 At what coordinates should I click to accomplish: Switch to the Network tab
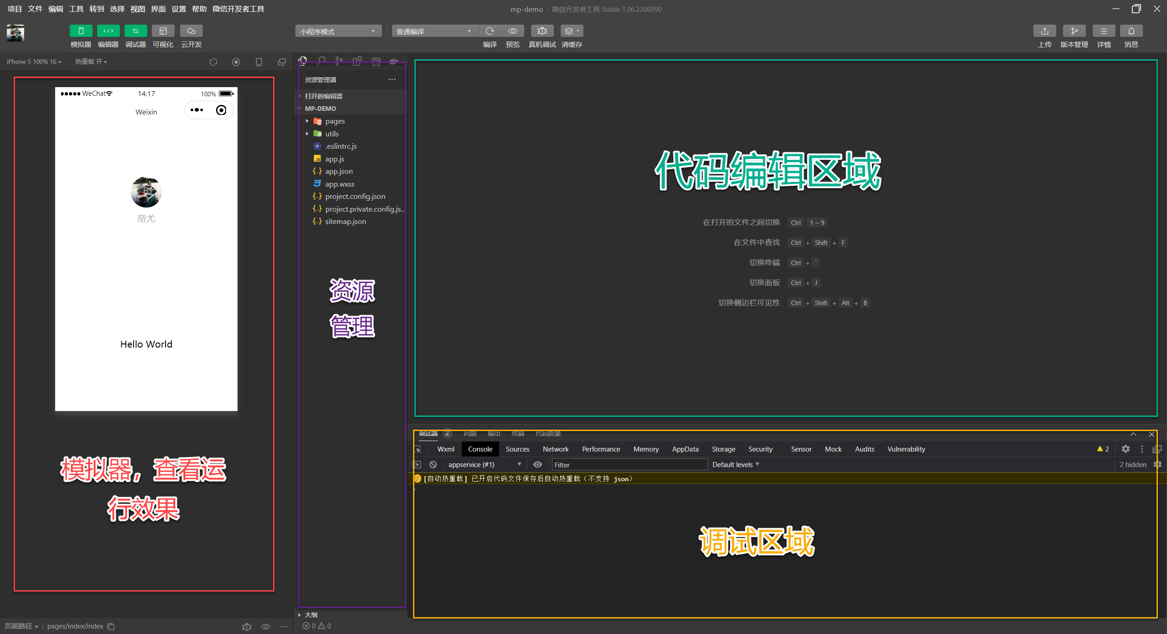[x=555, y=449]
